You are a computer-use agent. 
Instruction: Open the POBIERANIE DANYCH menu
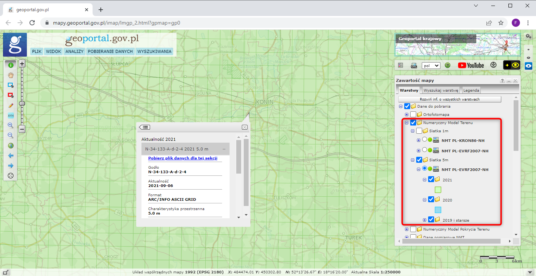click(110, 51)
